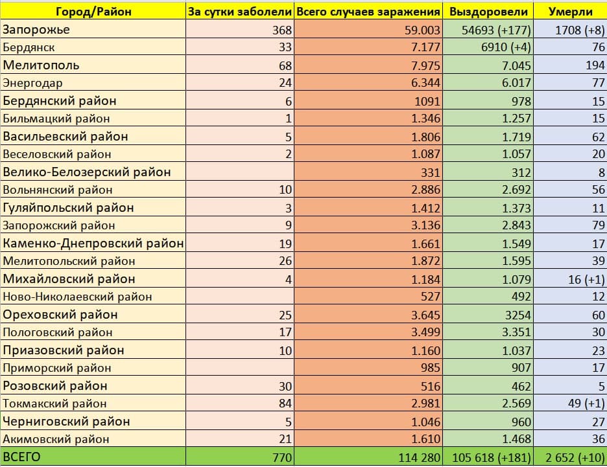Click Запорожье total cases cell 59.003
Image resolution: width=607 pixels, height=467 pixels.
368,30
